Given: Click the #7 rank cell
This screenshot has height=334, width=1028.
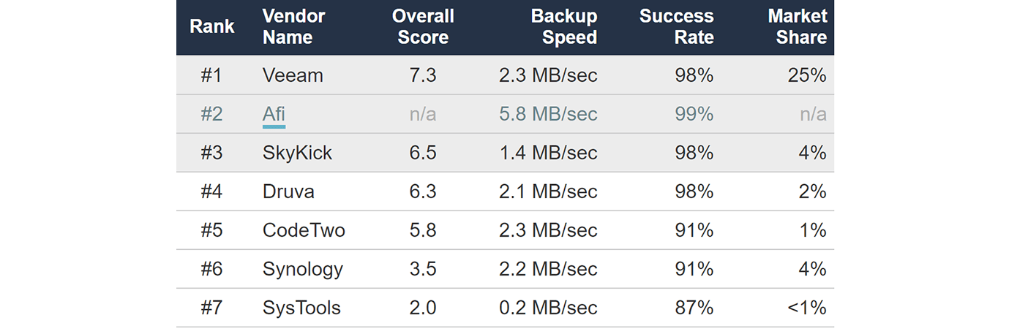Looking at the screenshot, I should coord(211,308).
